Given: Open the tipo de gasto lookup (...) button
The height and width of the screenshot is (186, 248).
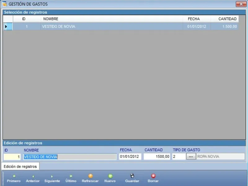Looking at the screenshot, I should point(191,157).
